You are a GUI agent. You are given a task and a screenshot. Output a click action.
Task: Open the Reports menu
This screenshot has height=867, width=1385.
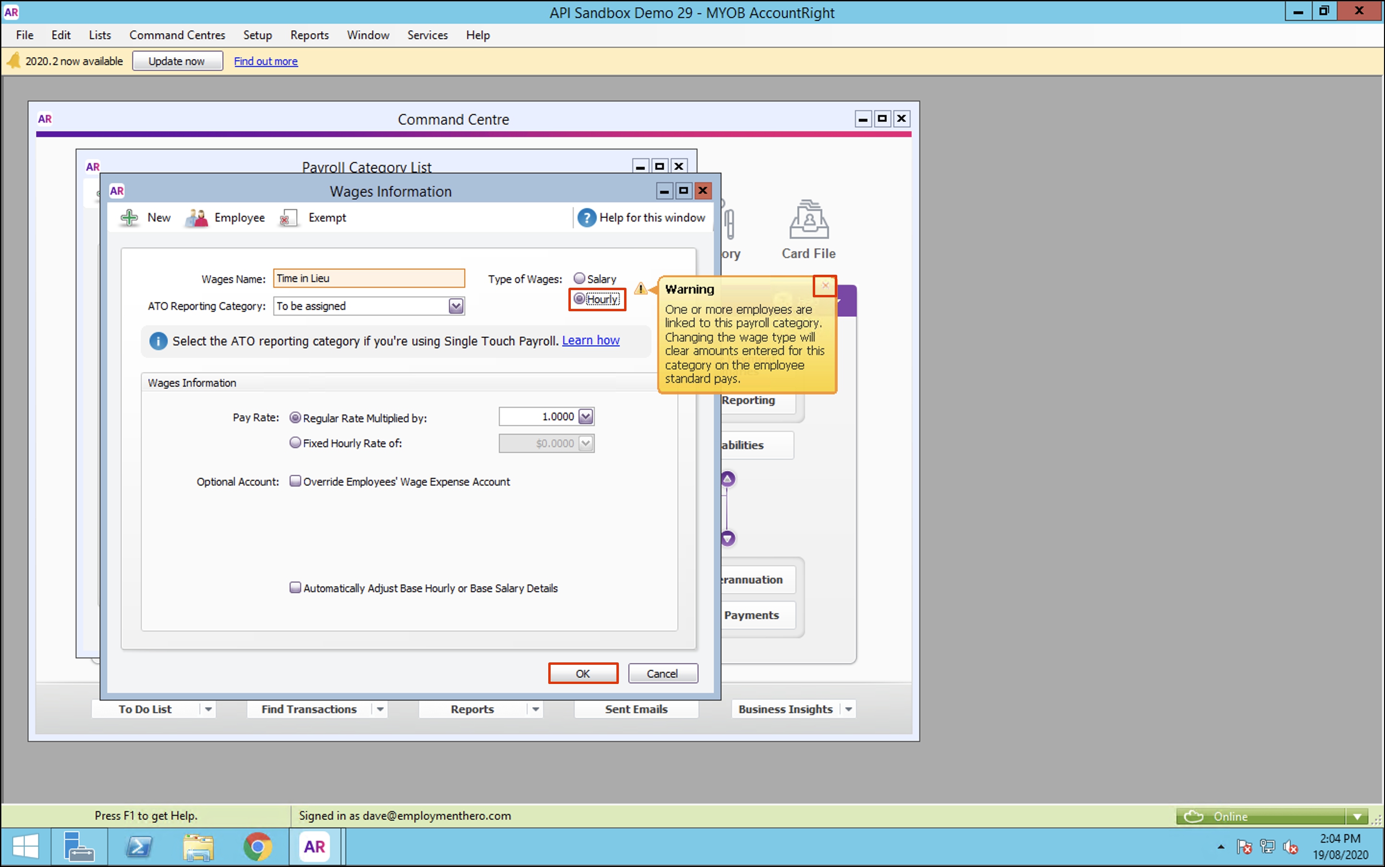pos(309,35)
